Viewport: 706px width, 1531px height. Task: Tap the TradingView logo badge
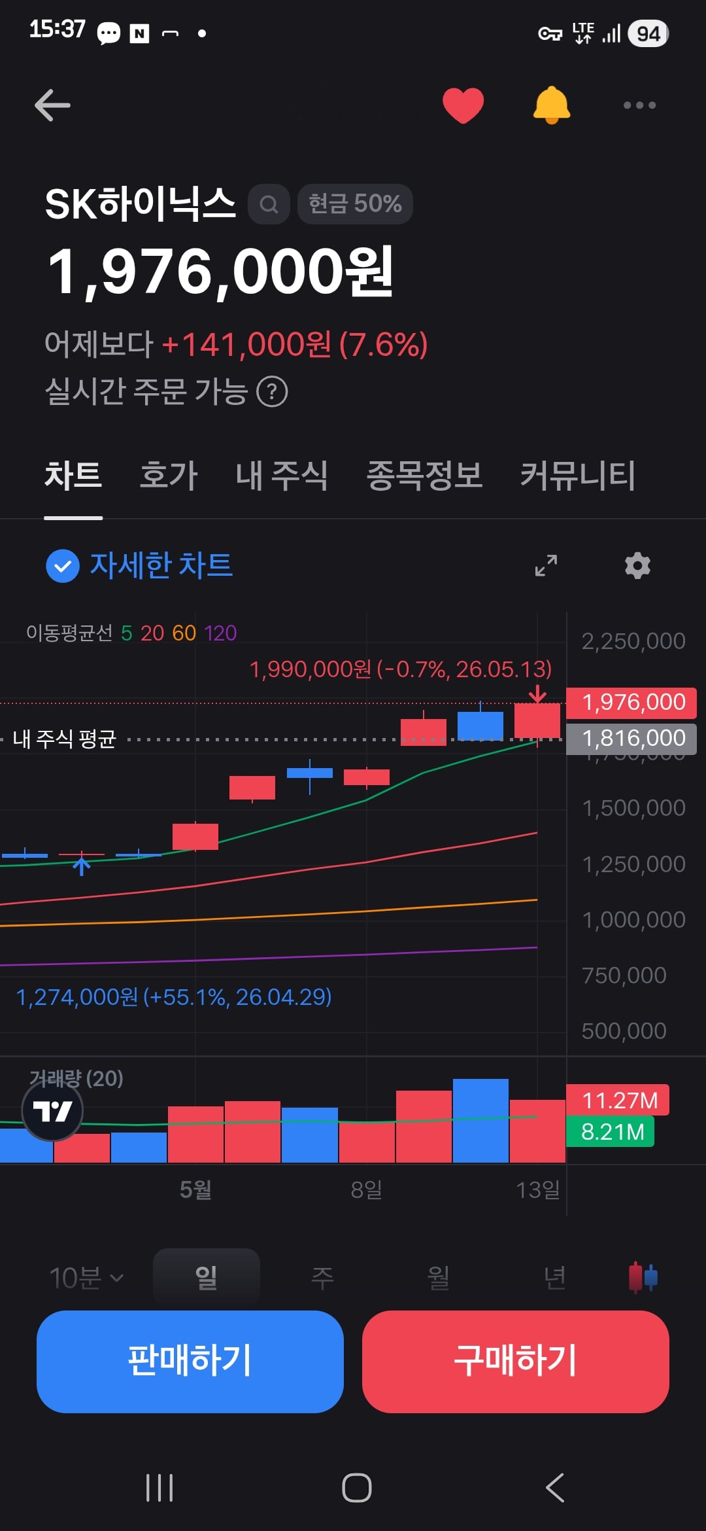coord(52,1111)
